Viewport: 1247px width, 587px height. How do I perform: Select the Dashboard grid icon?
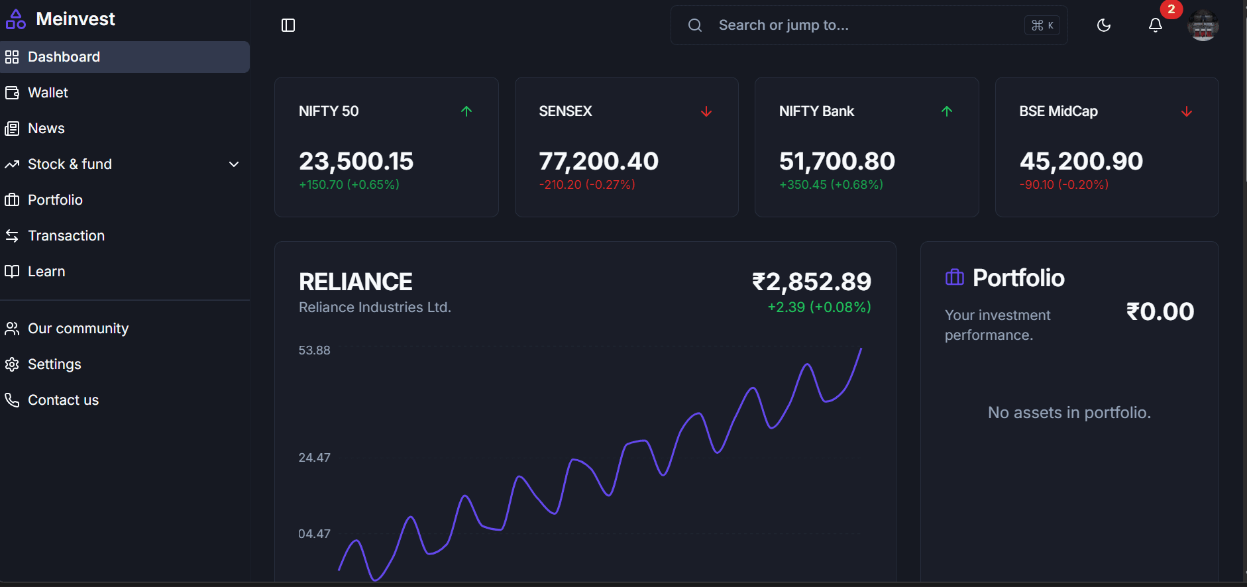[x=12, y=57]
